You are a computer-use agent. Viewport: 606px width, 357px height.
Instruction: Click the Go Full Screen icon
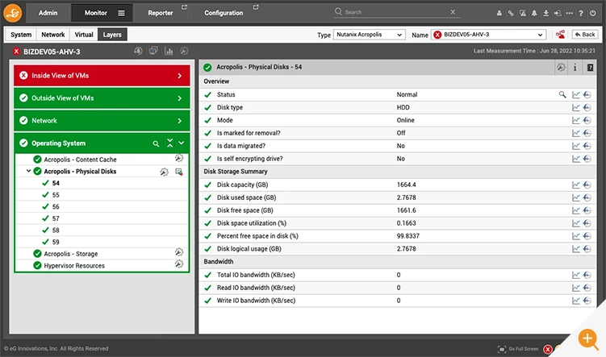tap(502, 349)
